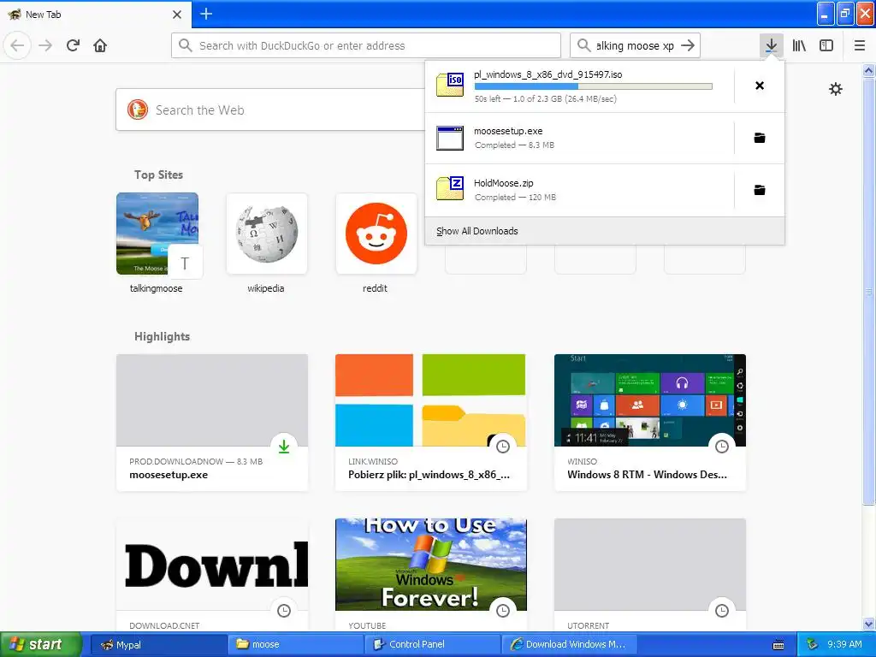Go forward with the forward arrow button
The image size is (876, 657).
click(x=46, y=45)
